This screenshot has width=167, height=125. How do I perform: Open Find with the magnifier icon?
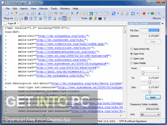(67, 14)
